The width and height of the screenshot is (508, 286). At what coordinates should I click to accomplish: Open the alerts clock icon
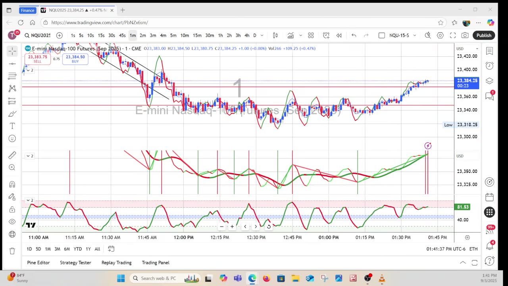point(489,66)
